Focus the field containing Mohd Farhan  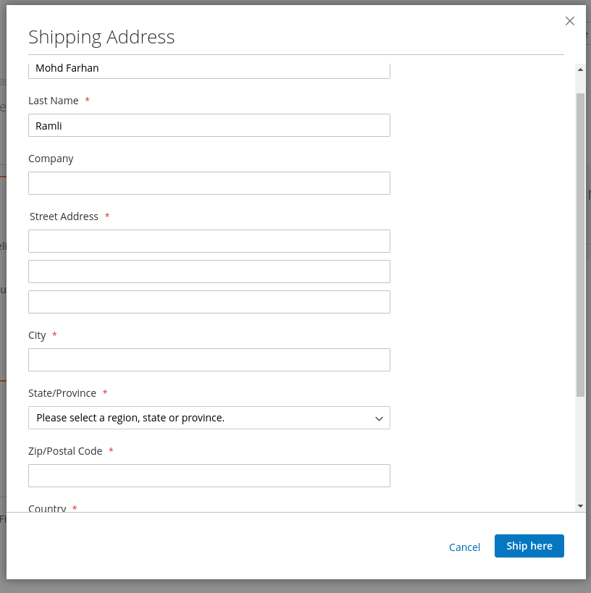[x=209, y=70]
